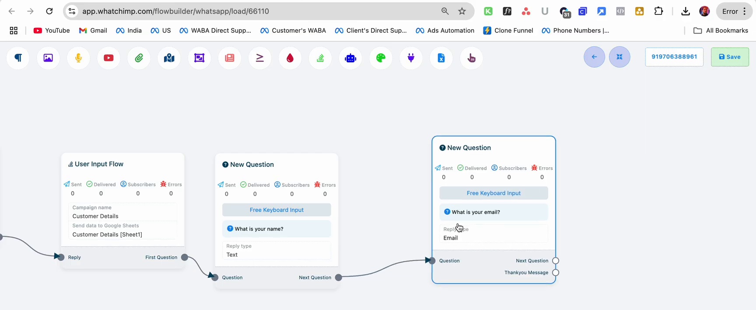Add a video block using the YouTube-style icon
The height and width of the screenshot is (310, 756).
point(109,58)
